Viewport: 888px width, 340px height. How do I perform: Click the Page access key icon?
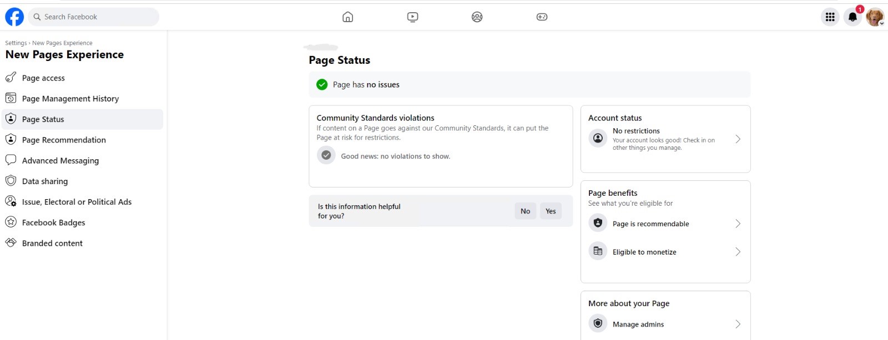click(x=11, y=77)
